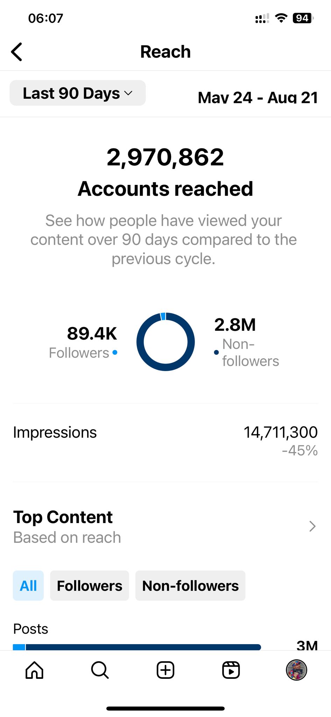Screen dimensions: 331x717
Task: Expand Top Content with right chevron
Action: [x=312, y=526]
